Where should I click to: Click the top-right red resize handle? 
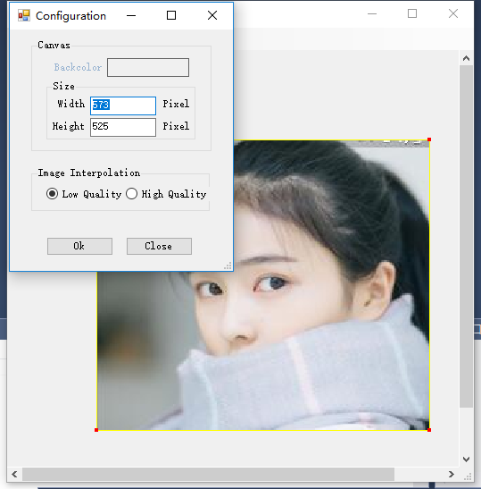429,139
